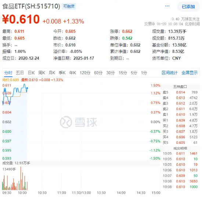Viewport: 202px width, 197px height.
Task: Select the 30分 chart tab
Action: [111, 73]
